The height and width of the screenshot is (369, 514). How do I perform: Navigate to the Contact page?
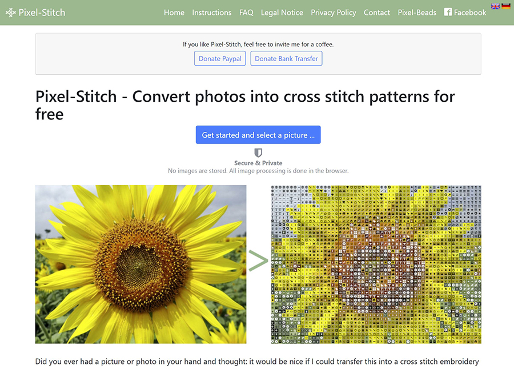377,13
